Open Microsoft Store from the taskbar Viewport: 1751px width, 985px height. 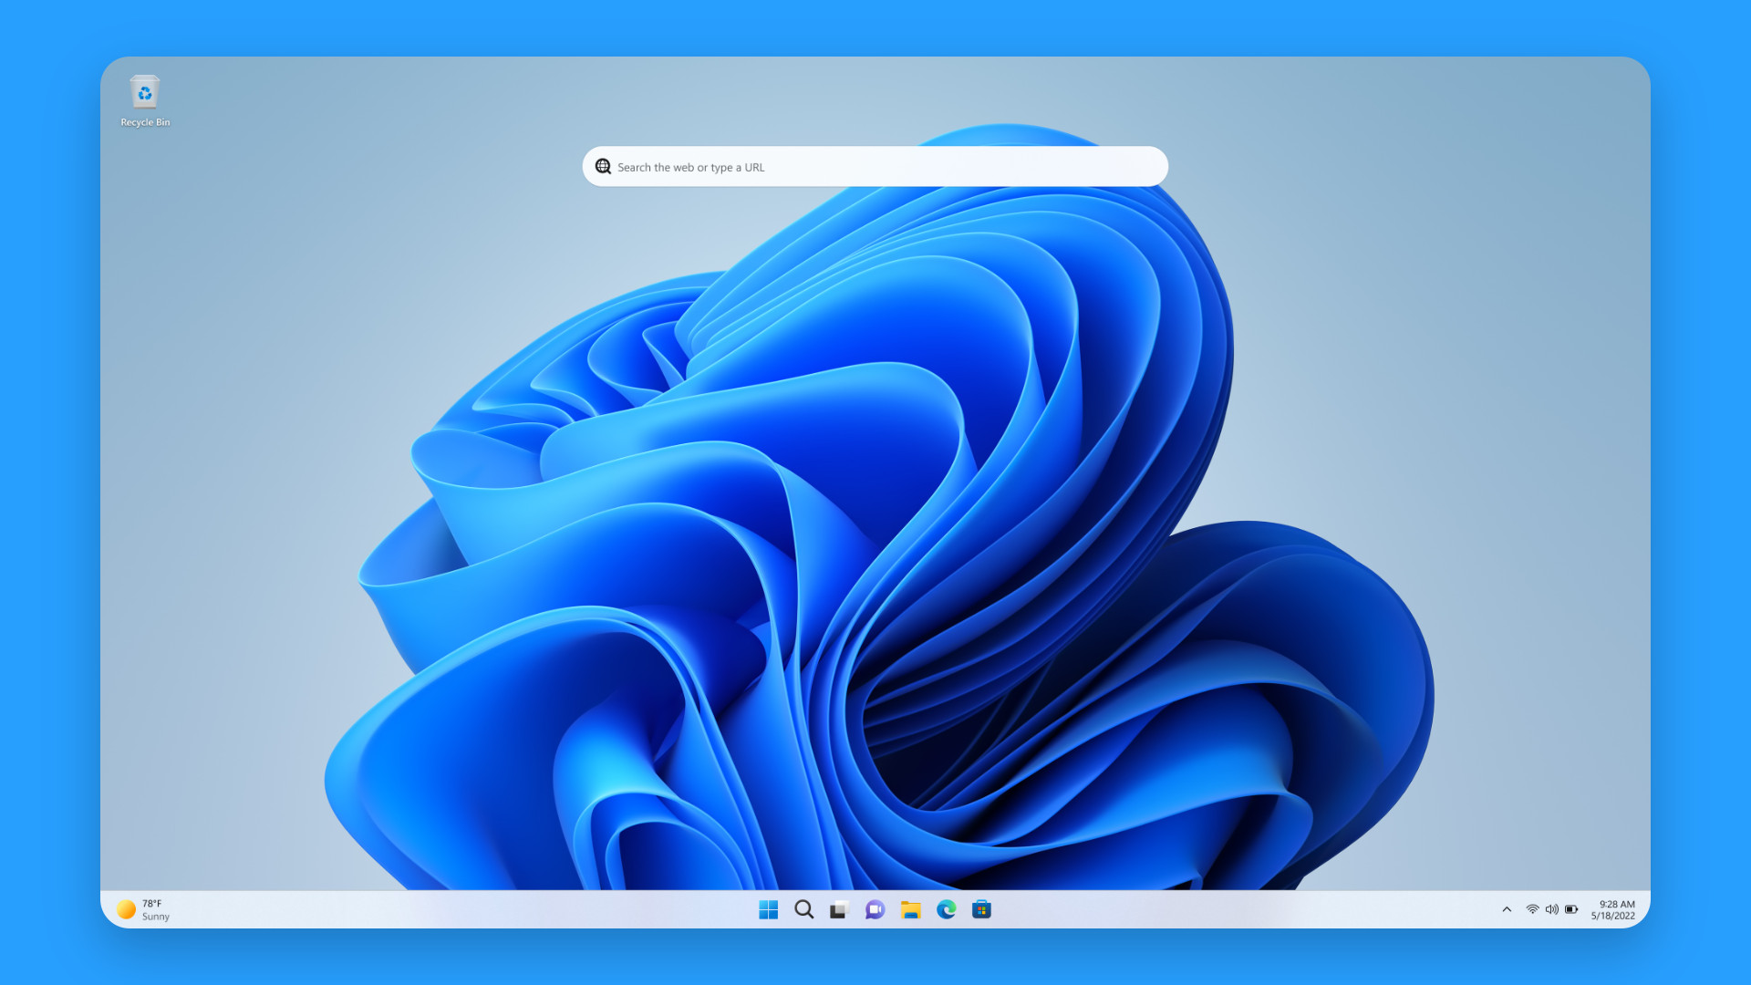click(981, 909)
